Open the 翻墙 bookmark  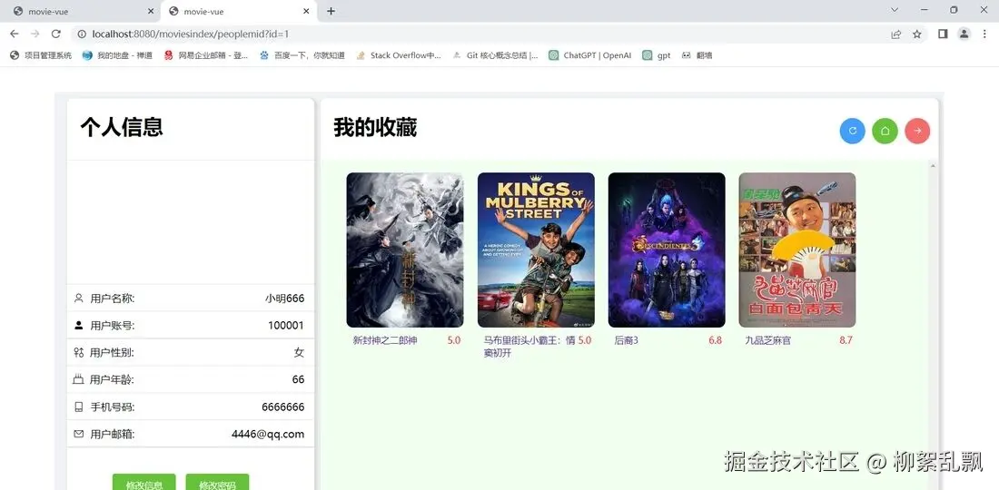click(x=697, y=55)
